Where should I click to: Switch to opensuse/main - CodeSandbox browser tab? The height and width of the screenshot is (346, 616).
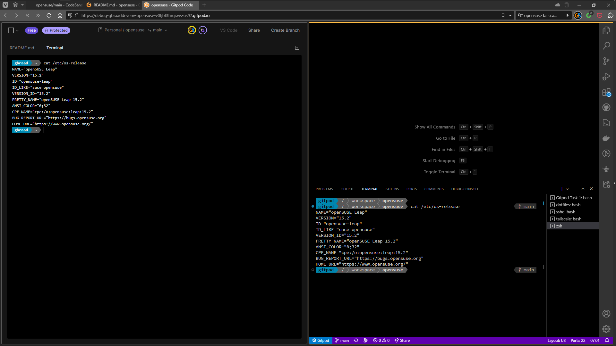click(55, 5)
